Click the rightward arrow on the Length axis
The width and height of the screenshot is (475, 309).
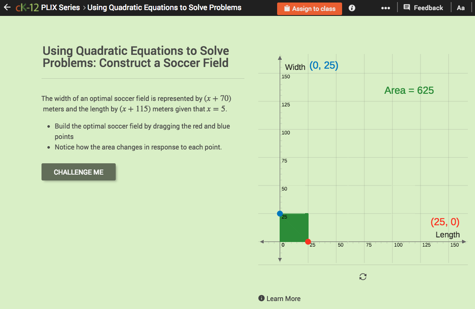(464, 242)
